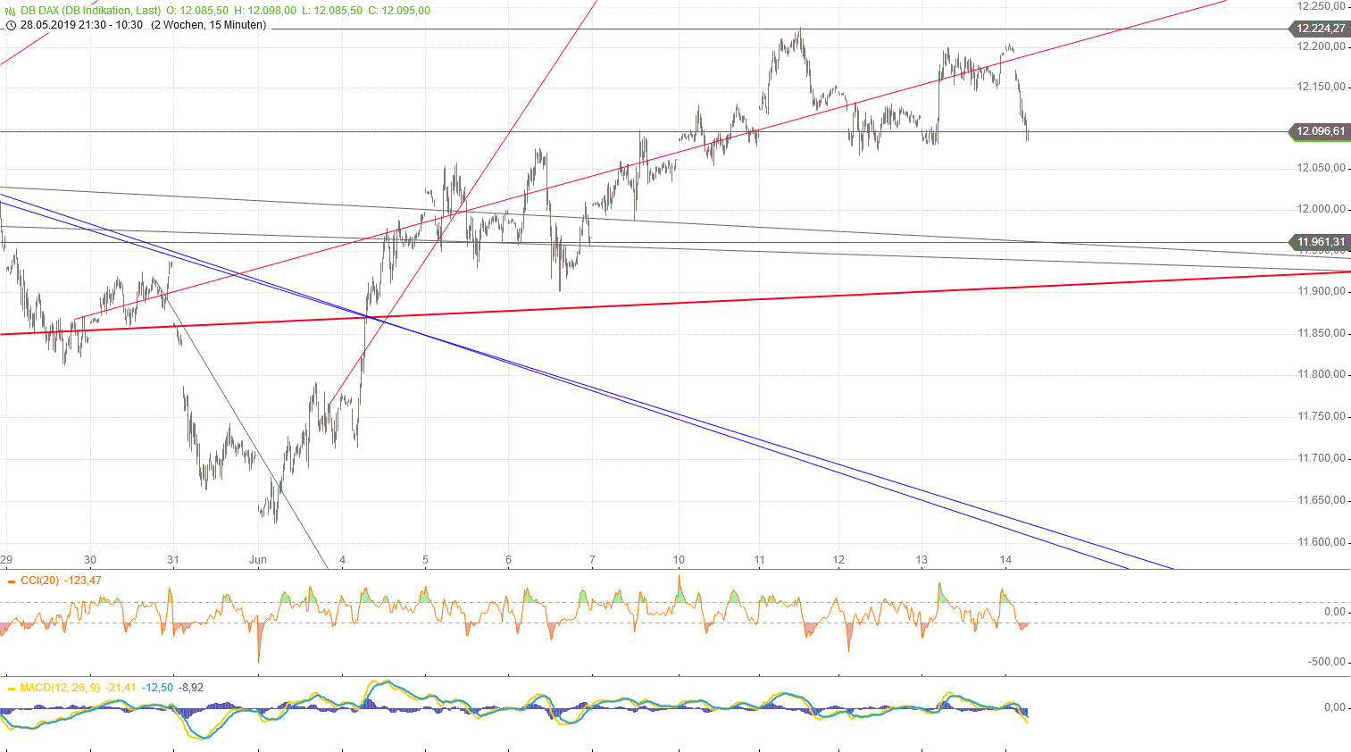This screenshot has width=1351, height=752.
Task: Click the date axis label 6
Action: point(509,560)
